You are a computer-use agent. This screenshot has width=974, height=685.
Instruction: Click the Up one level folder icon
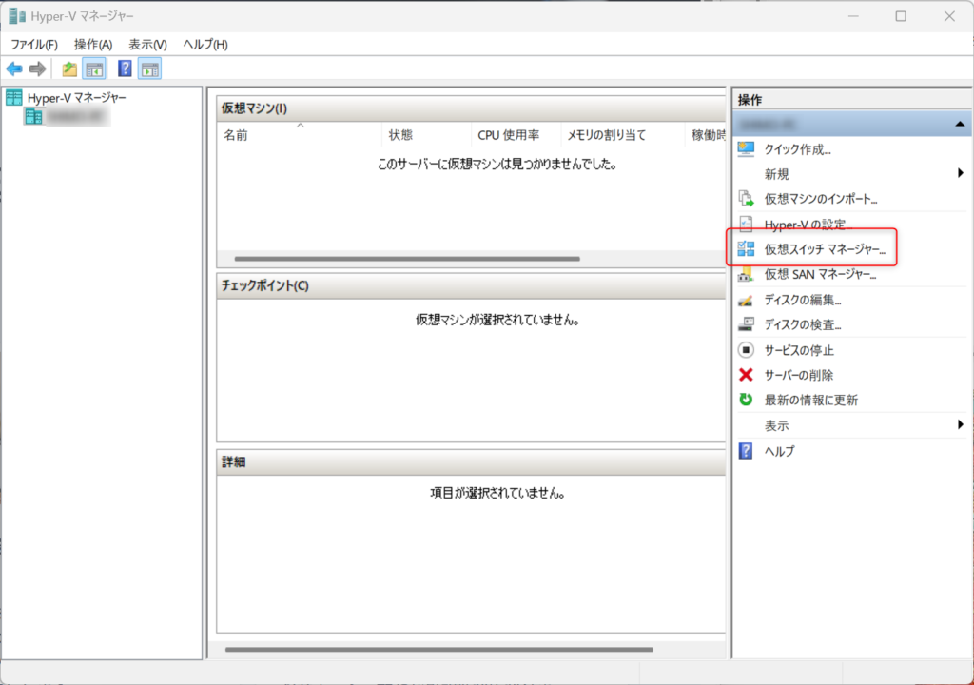[69, 68]
